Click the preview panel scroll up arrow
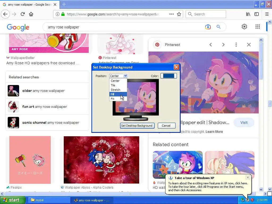Image resolution: width=272 pixels, height=204 pixels. point(261,40)
